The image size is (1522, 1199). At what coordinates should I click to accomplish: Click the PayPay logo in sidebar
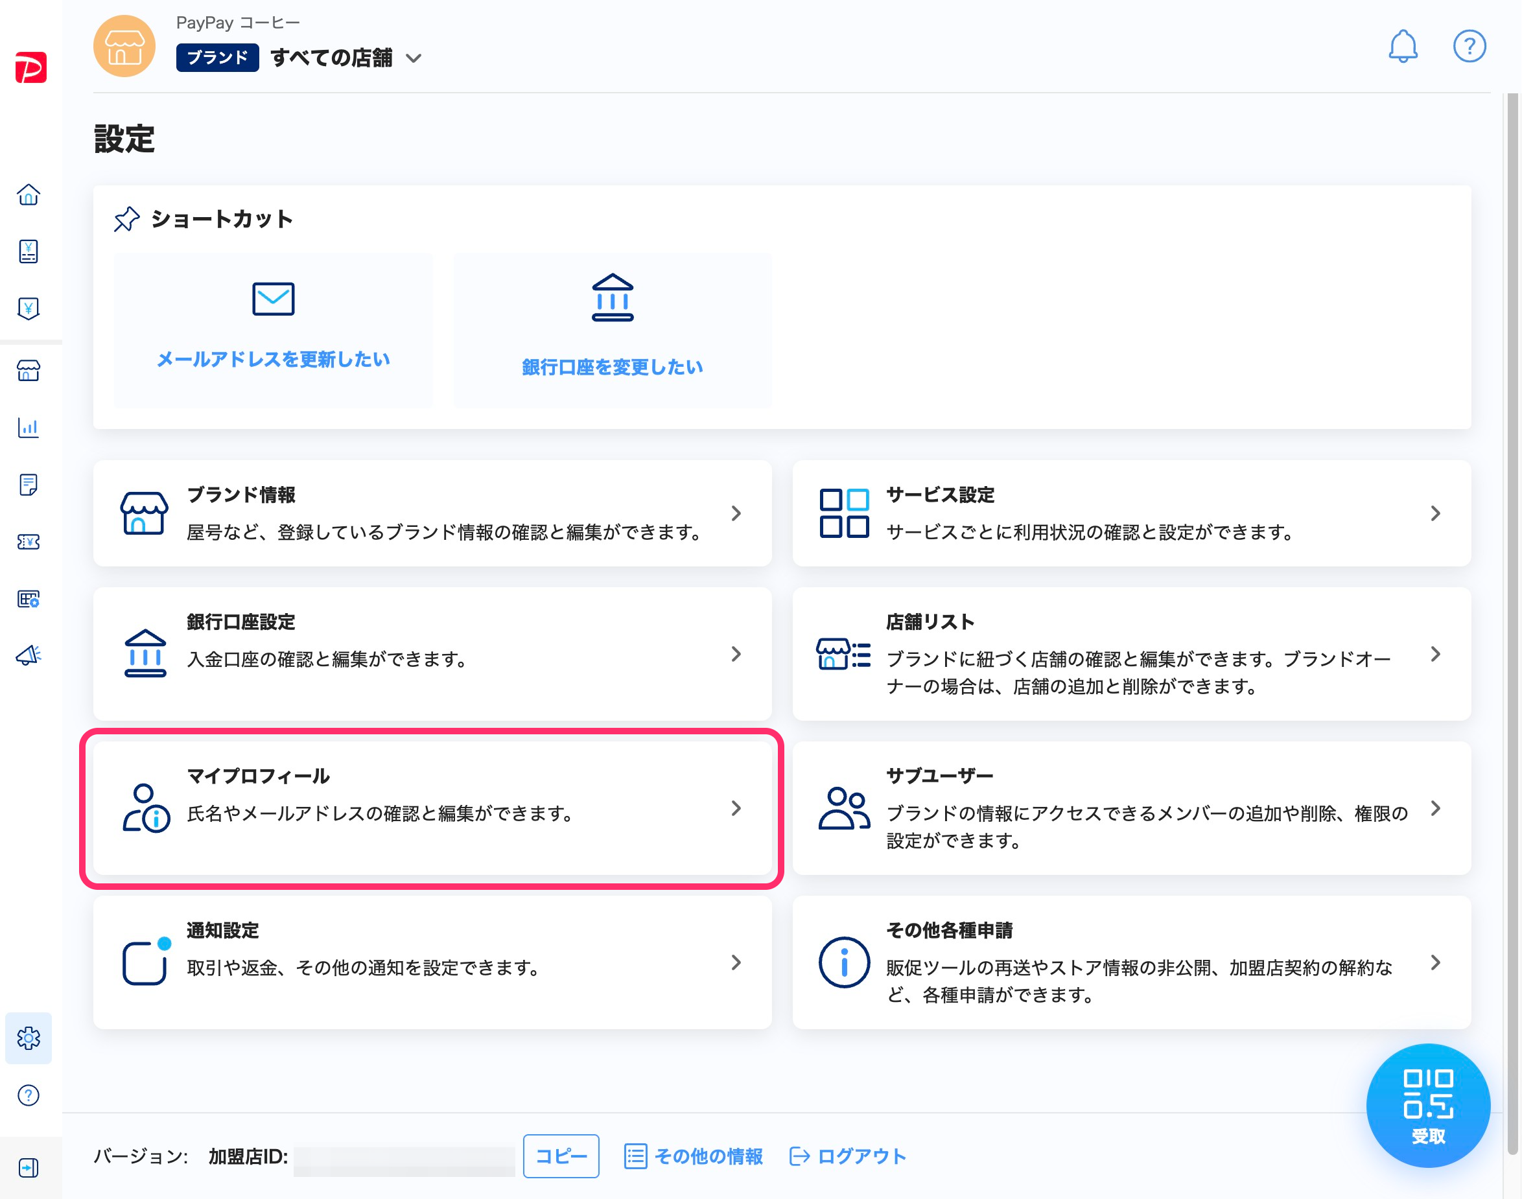coord(31,67)
